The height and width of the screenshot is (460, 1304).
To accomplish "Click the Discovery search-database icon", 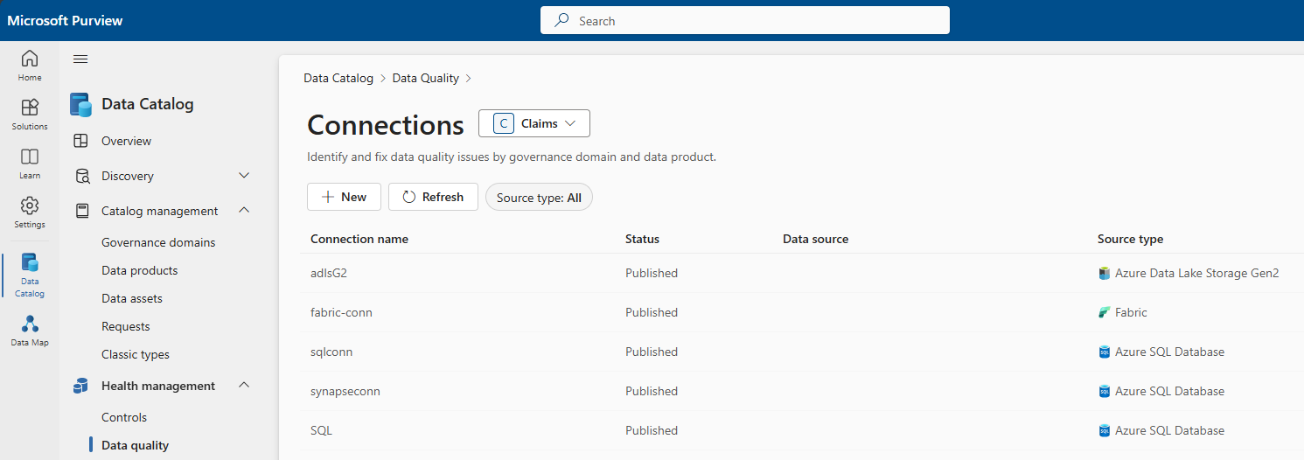I will coord(82,176).
